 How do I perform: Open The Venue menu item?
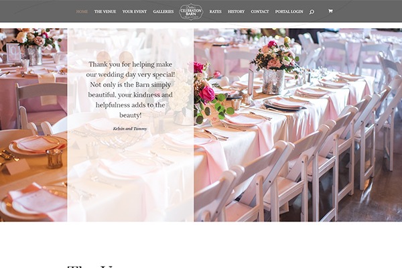coord(105,11)
